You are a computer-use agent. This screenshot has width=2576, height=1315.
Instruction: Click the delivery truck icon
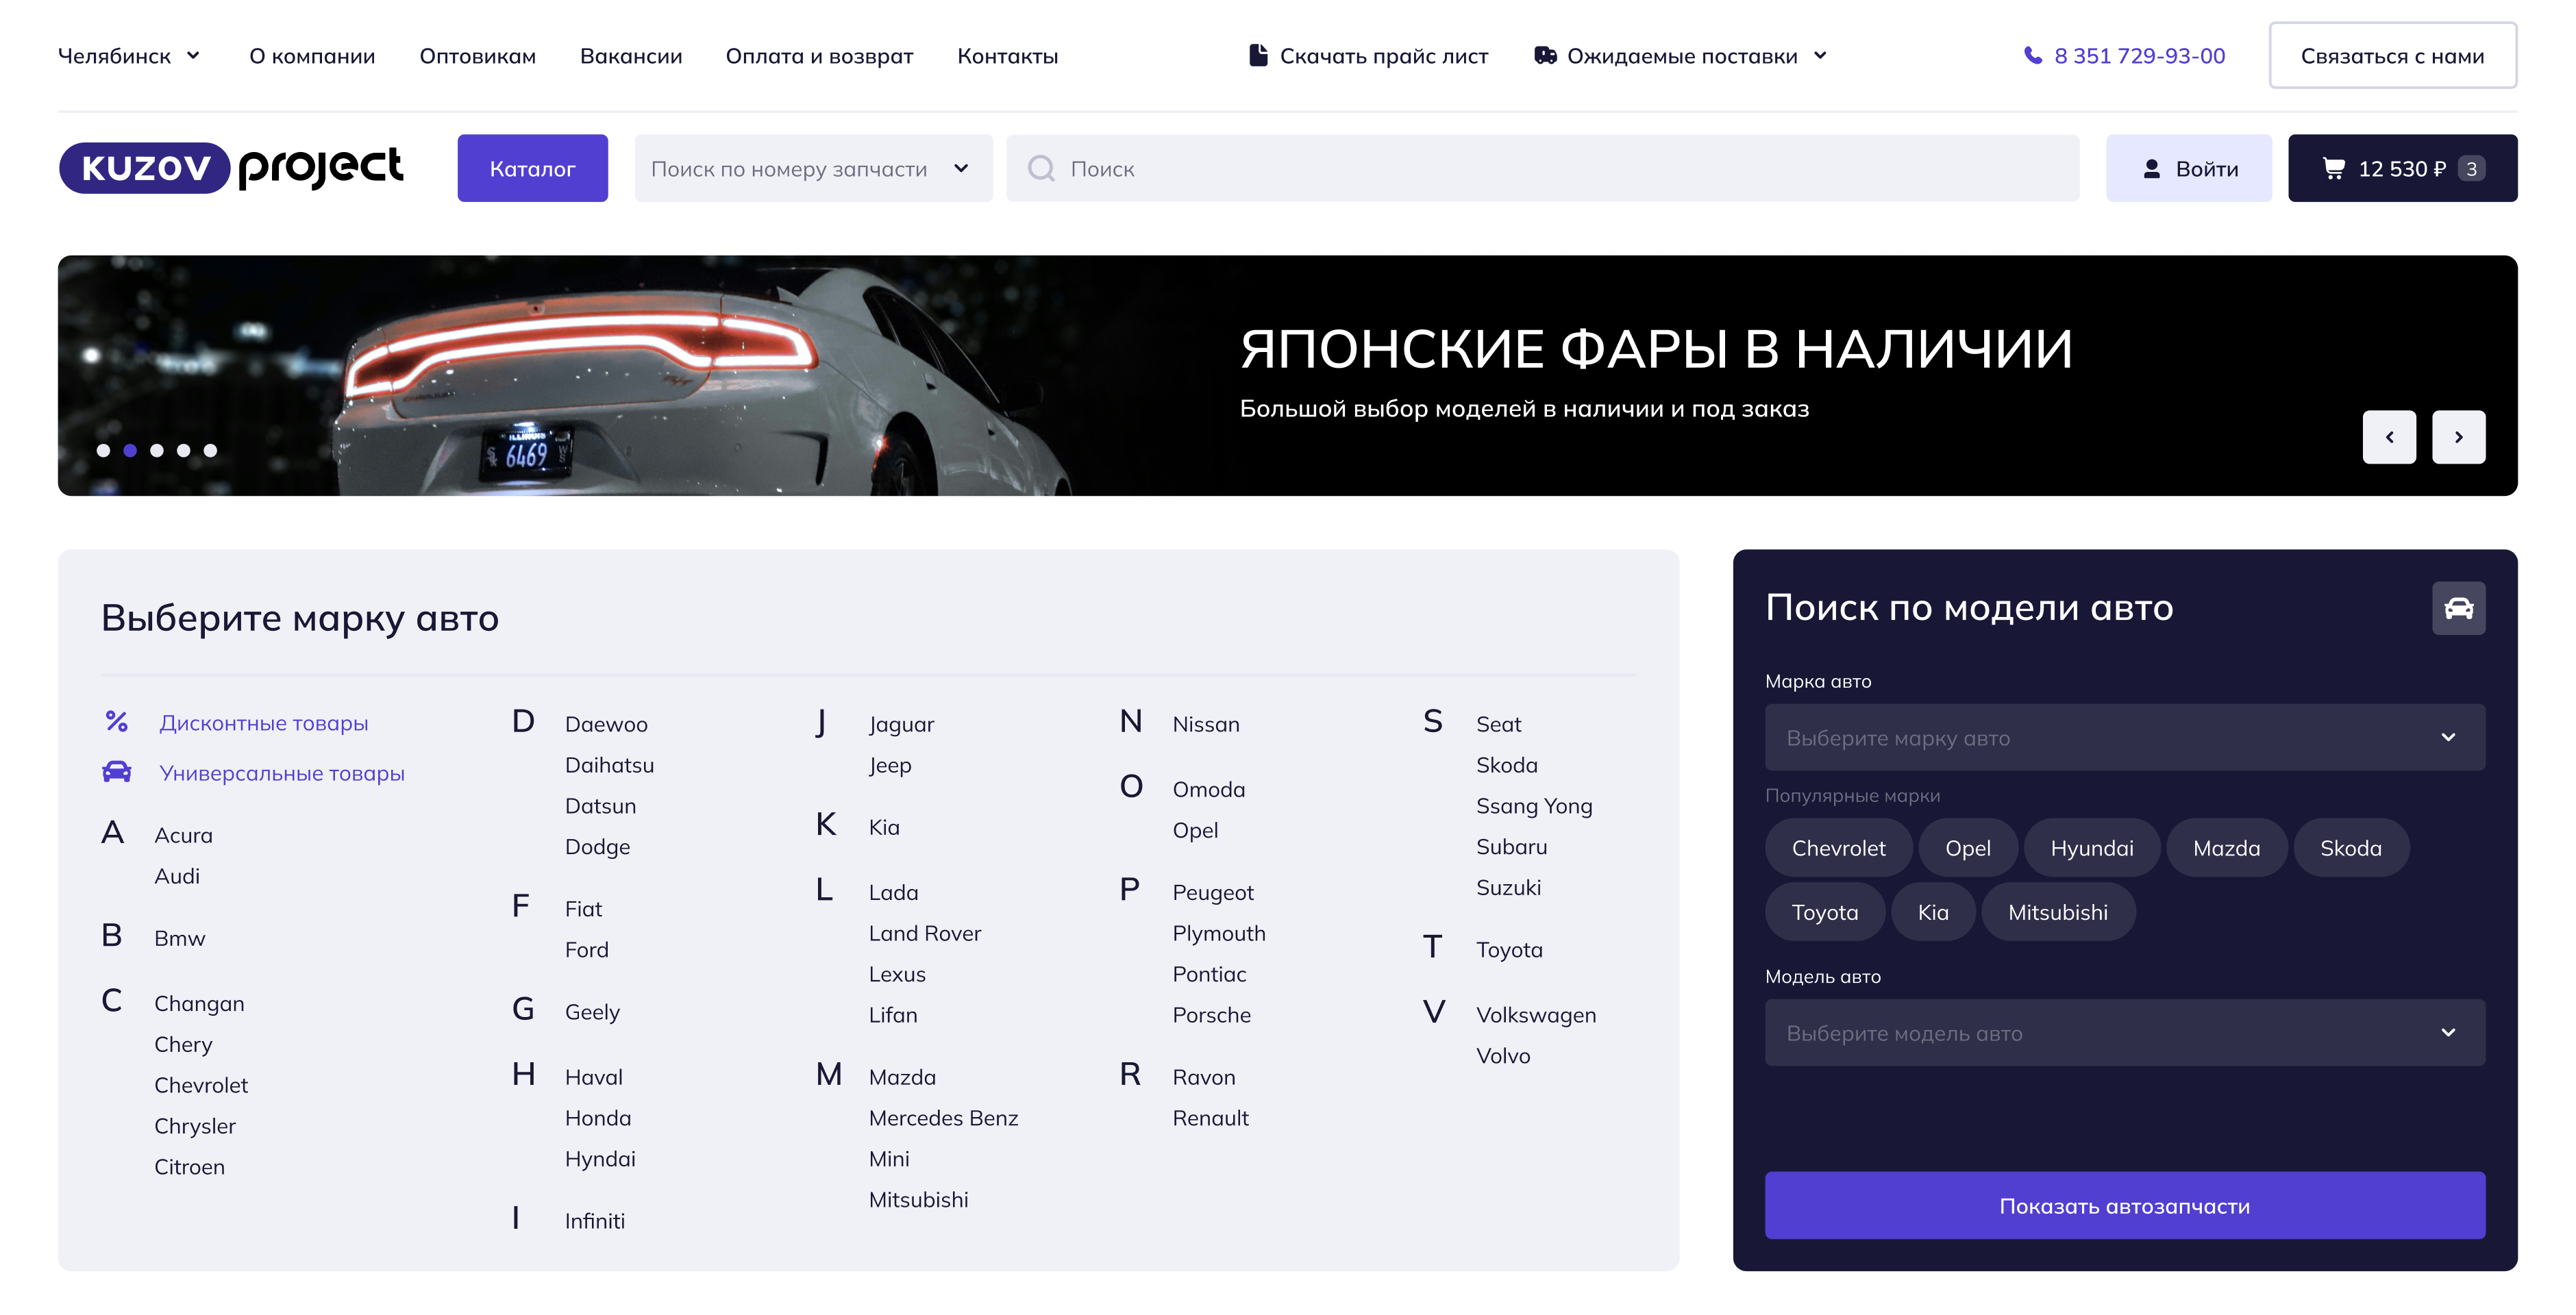click(1545, 55)
